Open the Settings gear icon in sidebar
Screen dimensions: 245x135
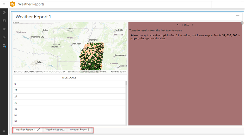(4, 37)
